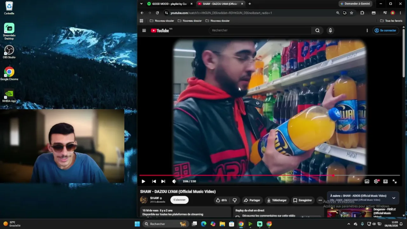Open Microsoft Edge from the taskbar
This screenshot has height=229, width=407.
(x=203, y=224)
